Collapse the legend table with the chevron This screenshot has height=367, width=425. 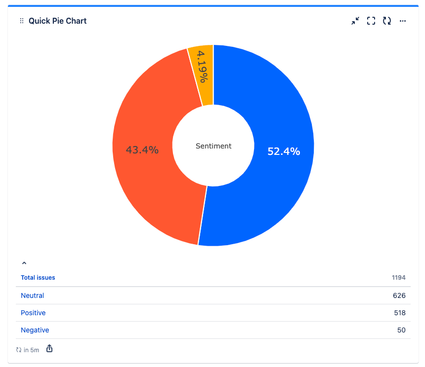[24, 262]
